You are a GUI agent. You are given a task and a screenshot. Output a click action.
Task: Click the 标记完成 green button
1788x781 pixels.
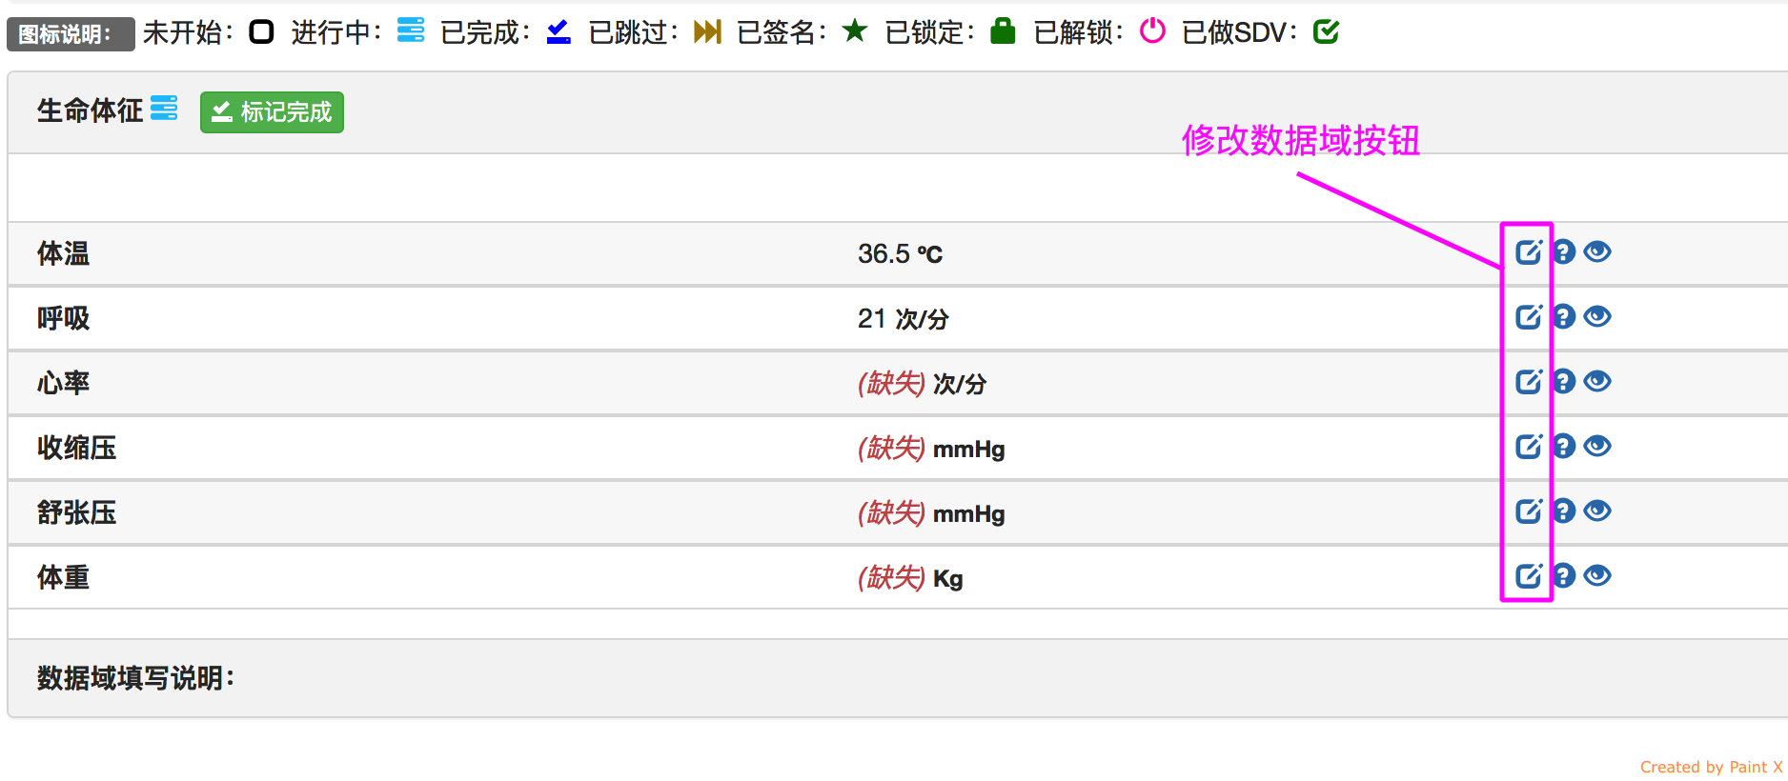click(x=272, y=112)
